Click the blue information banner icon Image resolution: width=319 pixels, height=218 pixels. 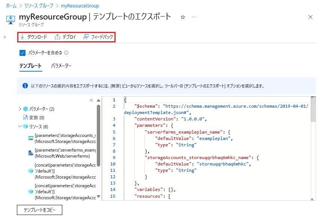[25, 86]
